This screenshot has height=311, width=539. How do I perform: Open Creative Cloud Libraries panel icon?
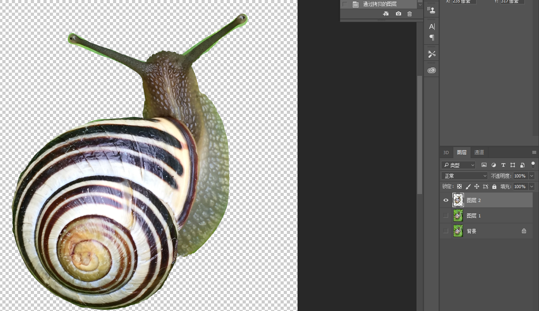click(432, 70)
